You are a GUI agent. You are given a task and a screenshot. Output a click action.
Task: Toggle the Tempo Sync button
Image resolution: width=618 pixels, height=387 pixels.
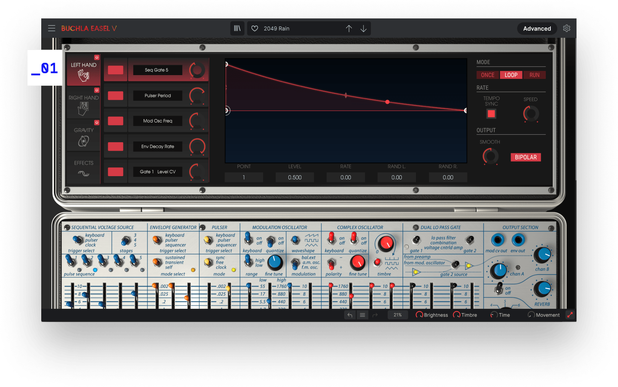click(491, 114)
